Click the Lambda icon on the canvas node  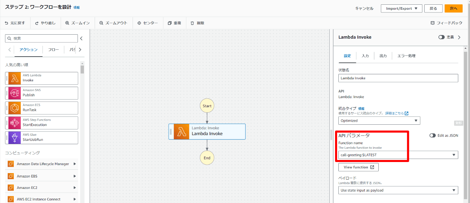(x=181, y=131)
